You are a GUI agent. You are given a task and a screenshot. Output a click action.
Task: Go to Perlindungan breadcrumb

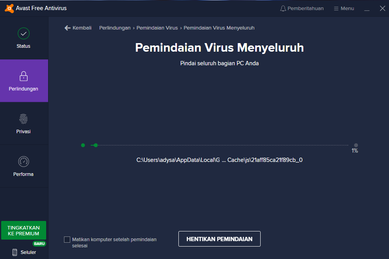pos(115,28)
